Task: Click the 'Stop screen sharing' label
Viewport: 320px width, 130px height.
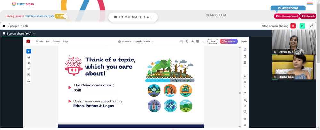Action: [x=275, y=26]
